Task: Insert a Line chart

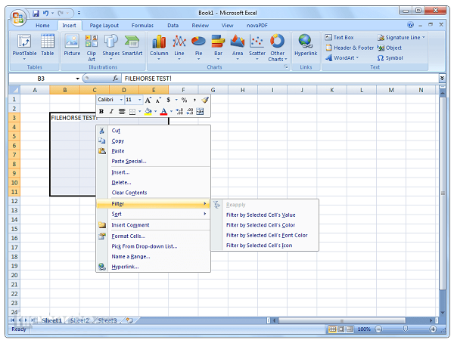Action: click(x=179, y=47)
